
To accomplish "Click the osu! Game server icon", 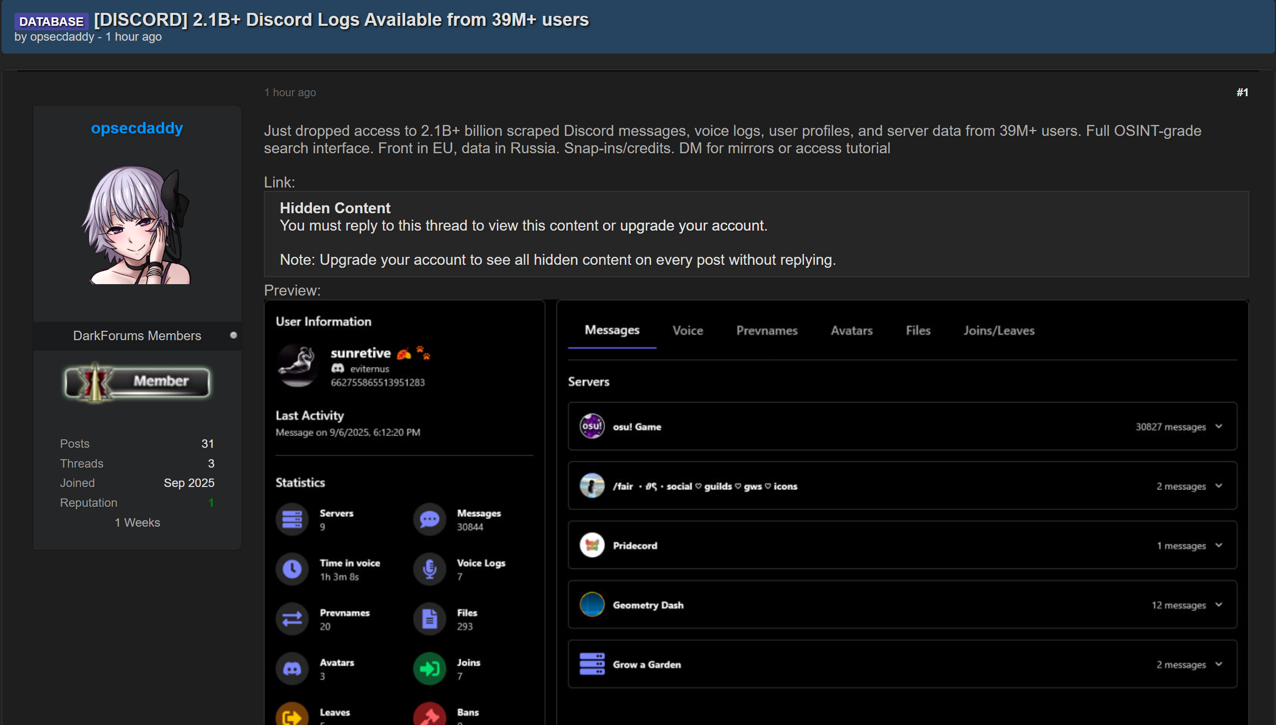I will (592, 426).
